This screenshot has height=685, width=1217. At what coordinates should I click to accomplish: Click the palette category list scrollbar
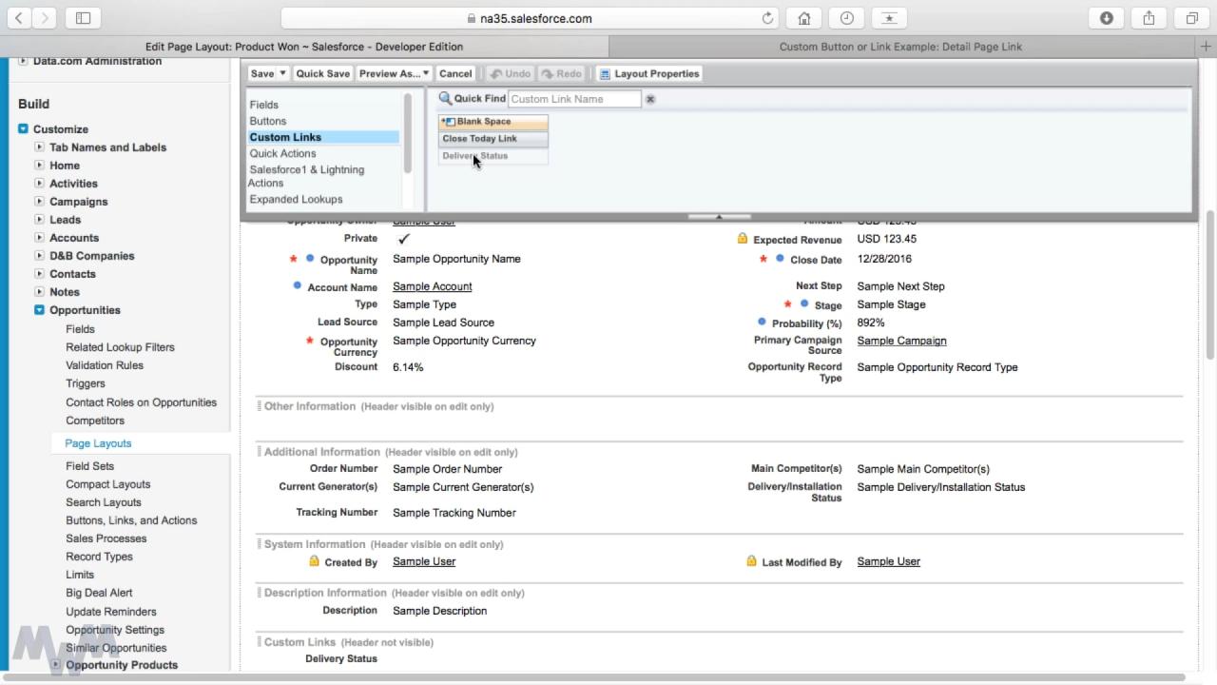pyautogui.click(x=408, y=133)
